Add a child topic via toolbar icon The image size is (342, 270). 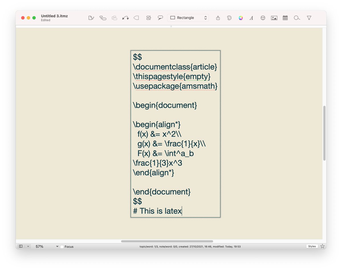click(103, 18)
